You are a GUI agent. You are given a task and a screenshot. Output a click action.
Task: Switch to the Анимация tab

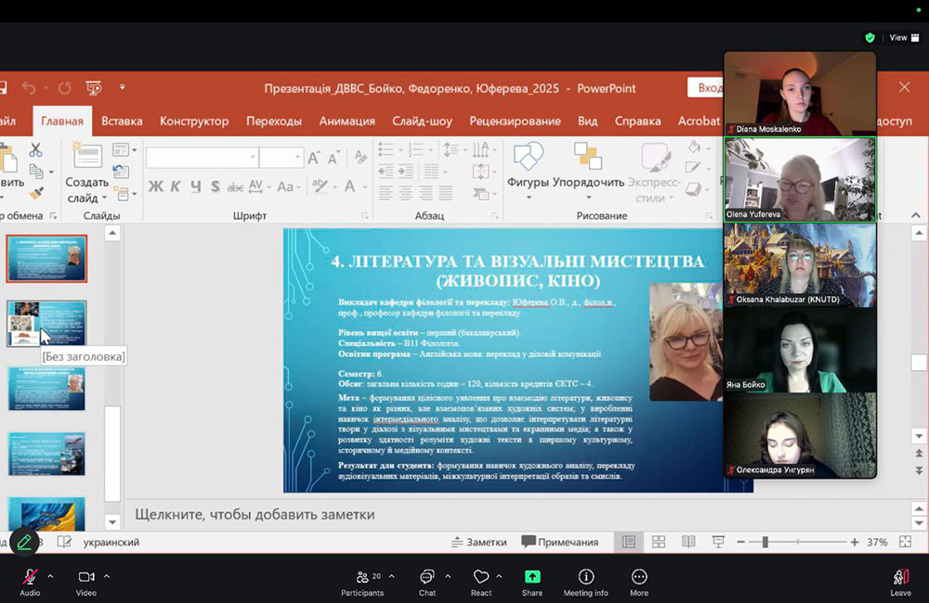347,121
